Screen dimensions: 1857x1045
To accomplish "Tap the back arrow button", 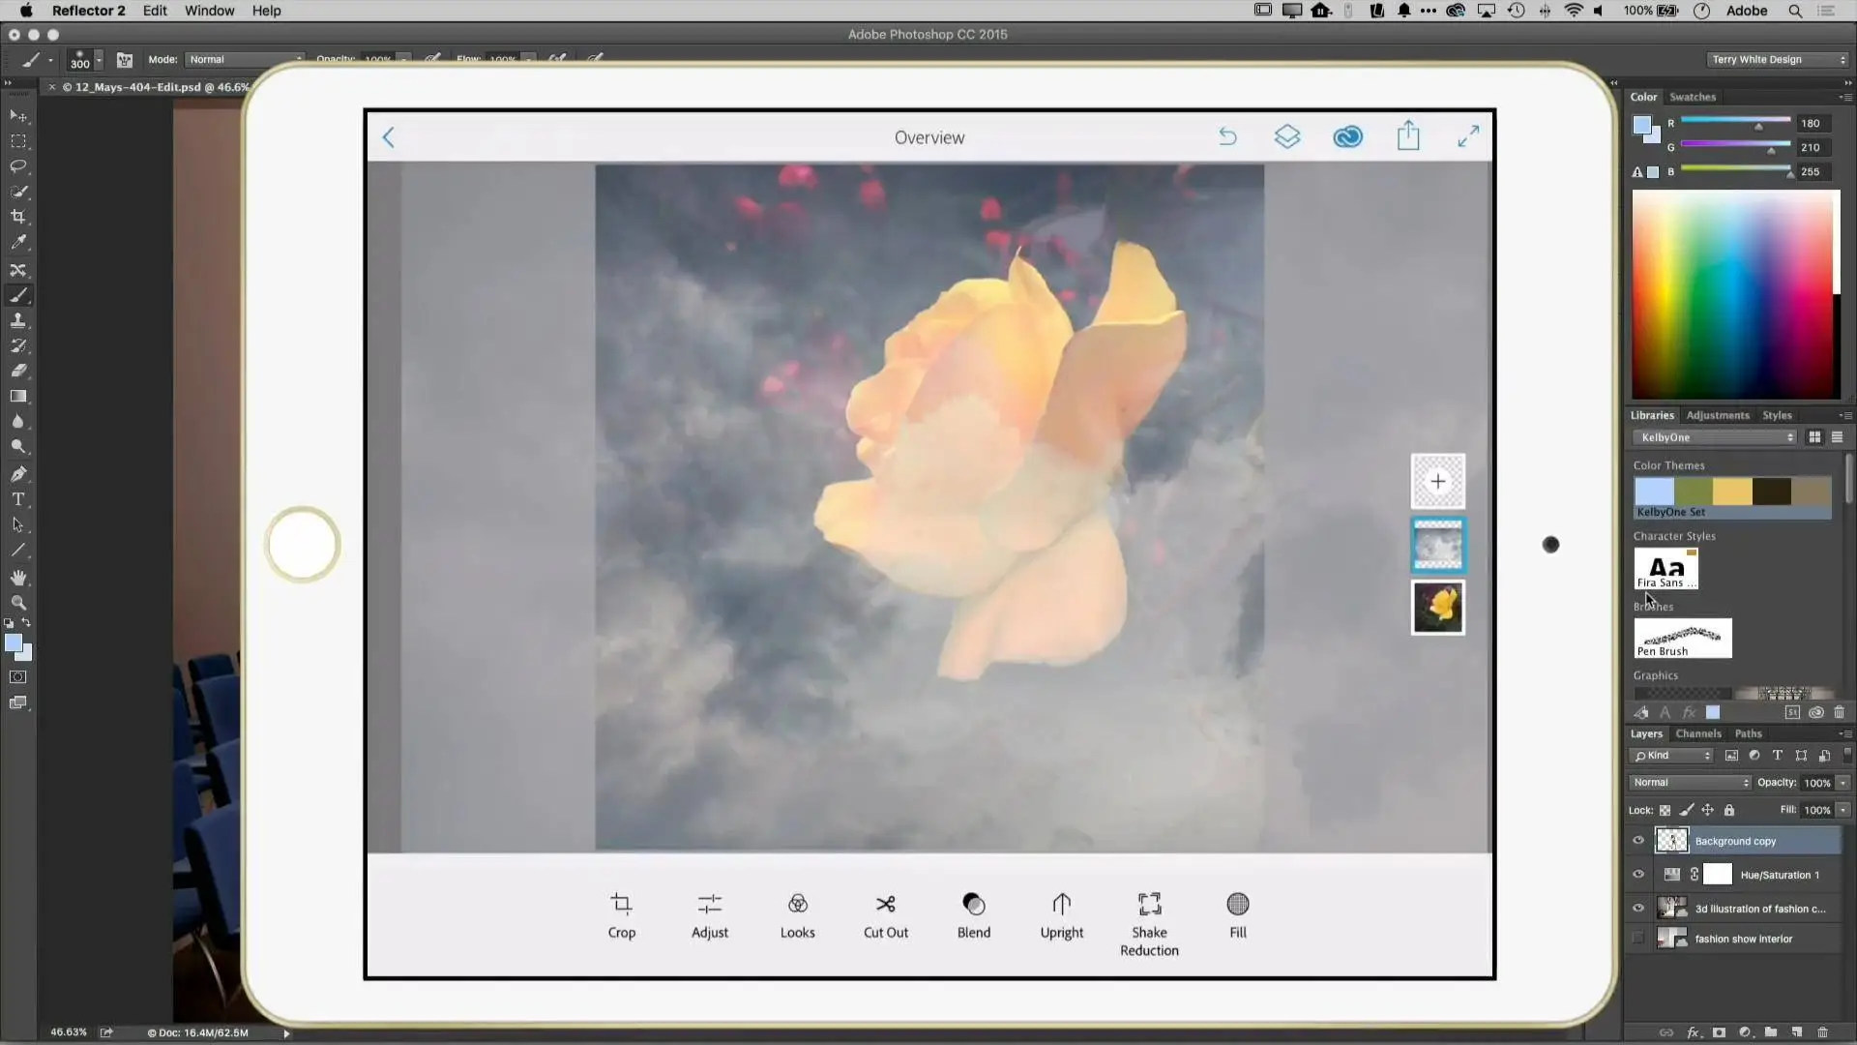I will point(389,137).
